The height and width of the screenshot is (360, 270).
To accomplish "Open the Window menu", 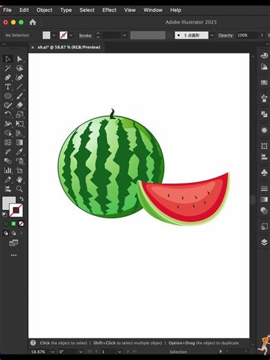I will click(x=153, y=10).
